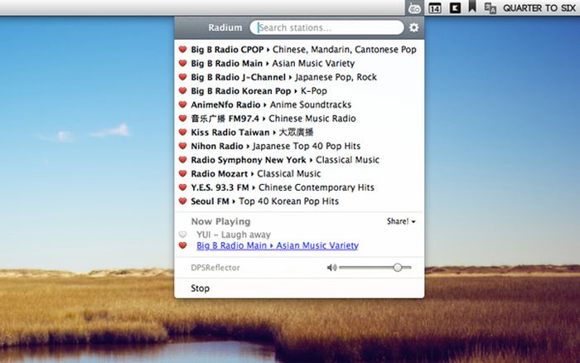Select AnimeNfo Radio Anime Soundtracks station
The image size is (580, 363).
click(x=271, y=105)
